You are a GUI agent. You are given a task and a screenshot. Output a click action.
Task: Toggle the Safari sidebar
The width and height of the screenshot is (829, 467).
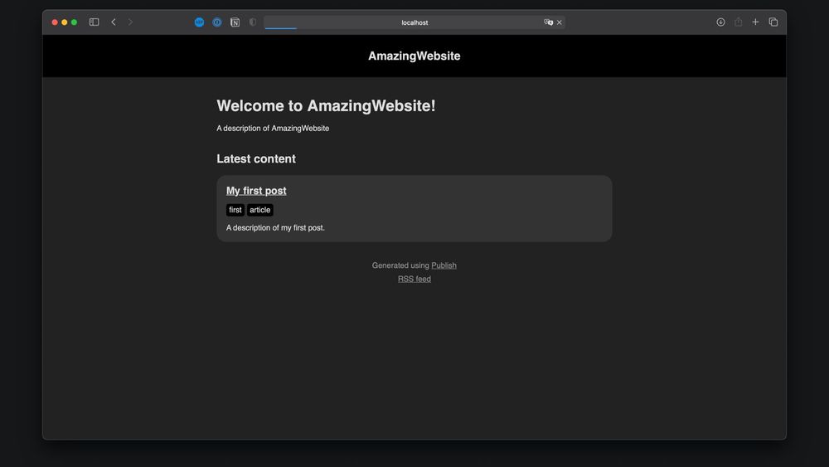click(x=94, y=22)
